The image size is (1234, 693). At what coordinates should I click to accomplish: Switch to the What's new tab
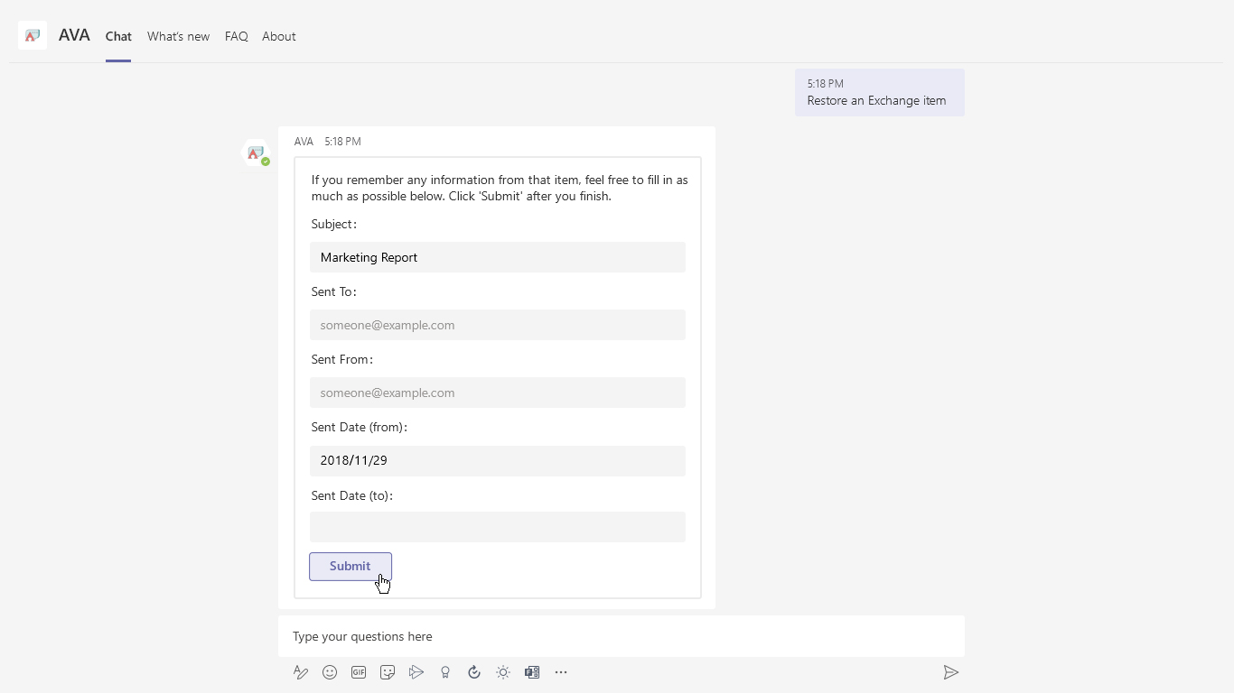tap(178, 37)
